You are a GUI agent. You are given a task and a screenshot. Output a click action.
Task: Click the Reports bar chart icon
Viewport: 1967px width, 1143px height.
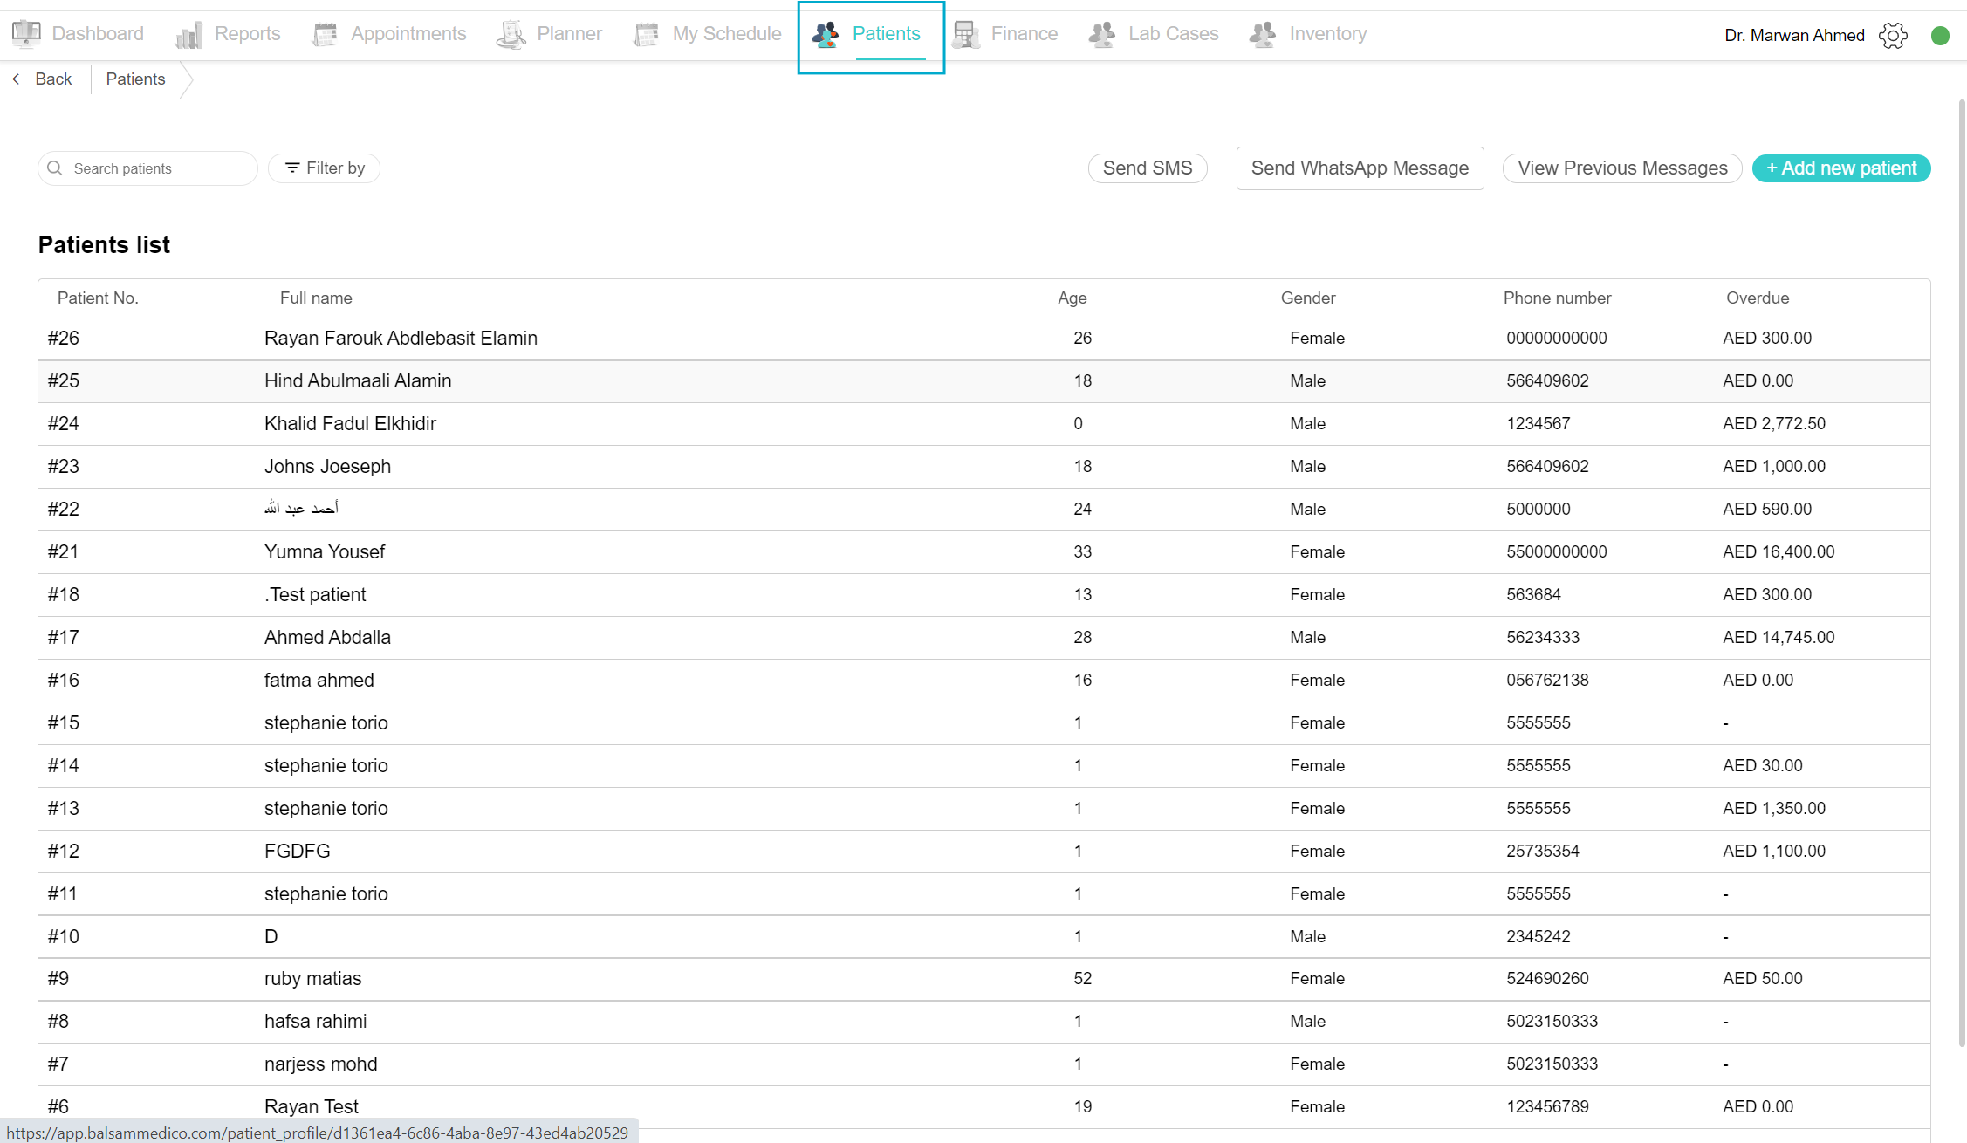point(188,35)
